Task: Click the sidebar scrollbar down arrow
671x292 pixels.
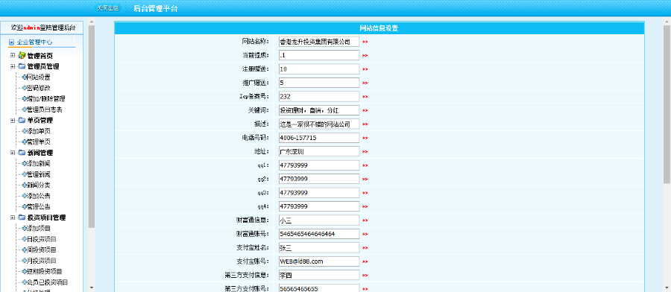Action: point(92,288)
